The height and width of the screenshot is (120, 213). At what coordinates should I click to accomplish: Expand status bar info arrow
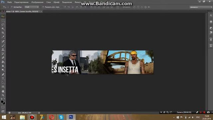click(x=39, y=113)
